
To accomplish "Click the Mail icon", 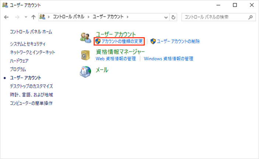I will [85, 71].
